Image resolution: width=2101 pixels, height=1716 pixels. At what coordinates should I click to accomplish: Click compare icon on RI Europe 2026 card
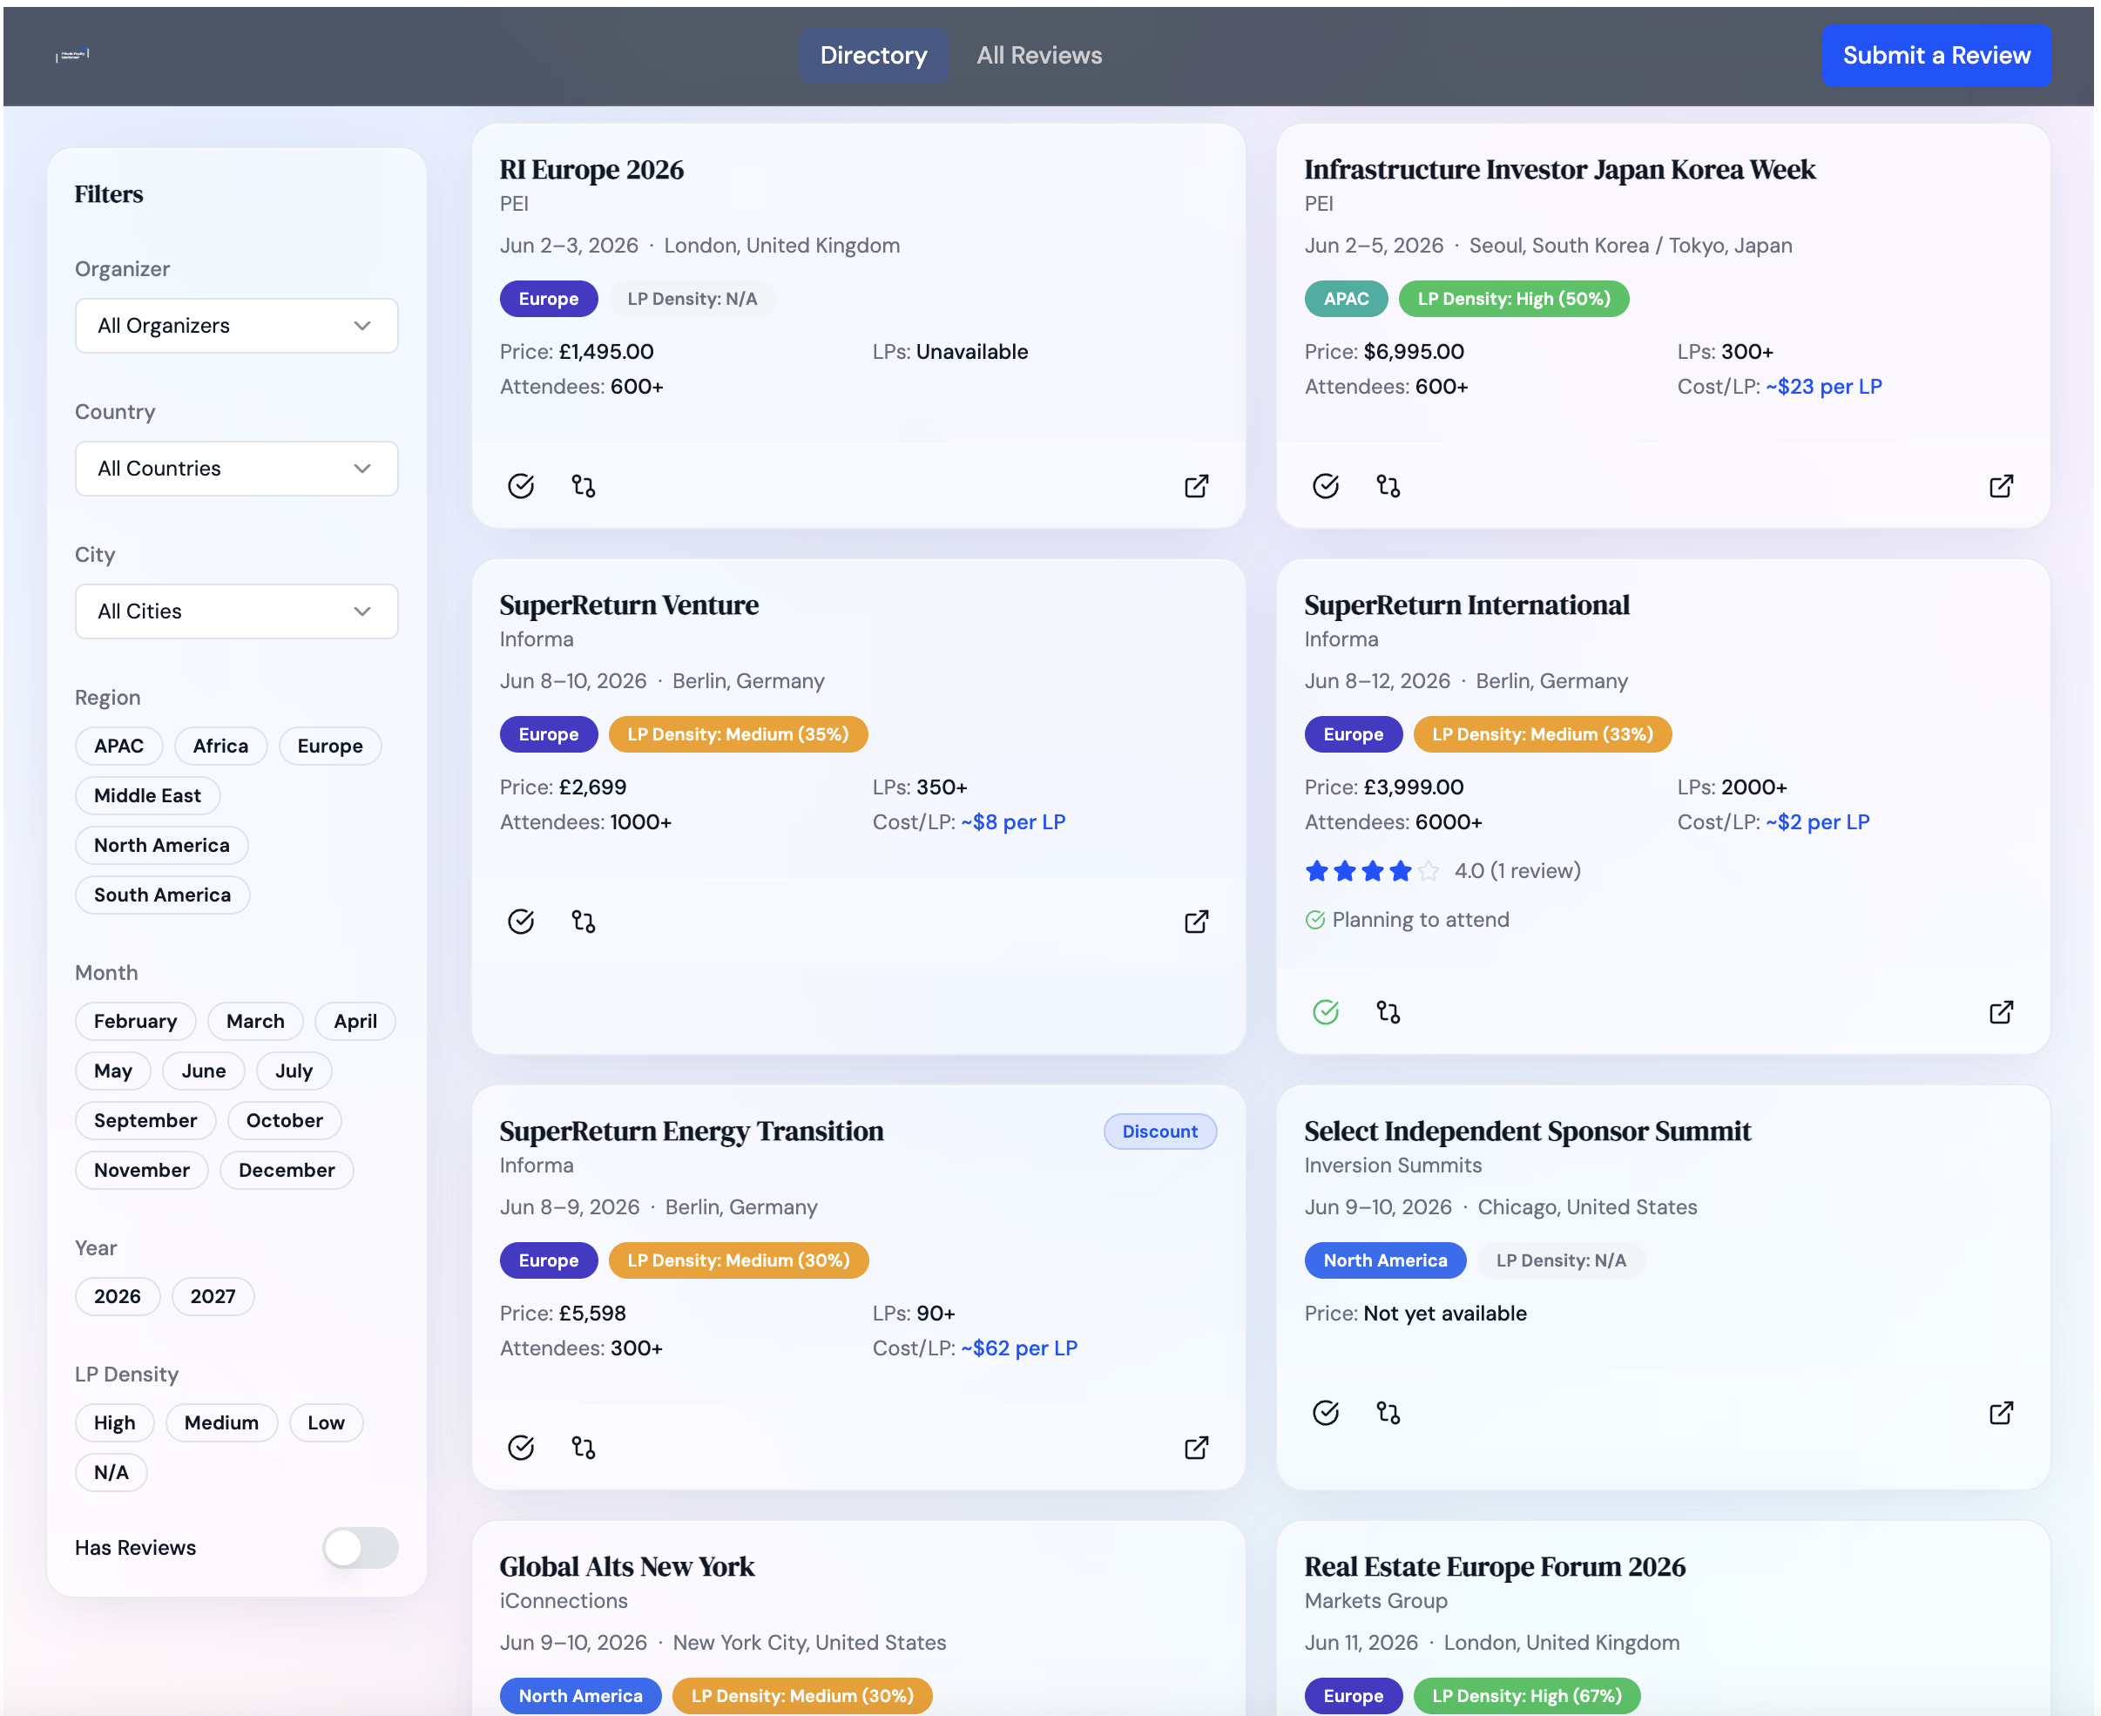[x=585, y=487]
